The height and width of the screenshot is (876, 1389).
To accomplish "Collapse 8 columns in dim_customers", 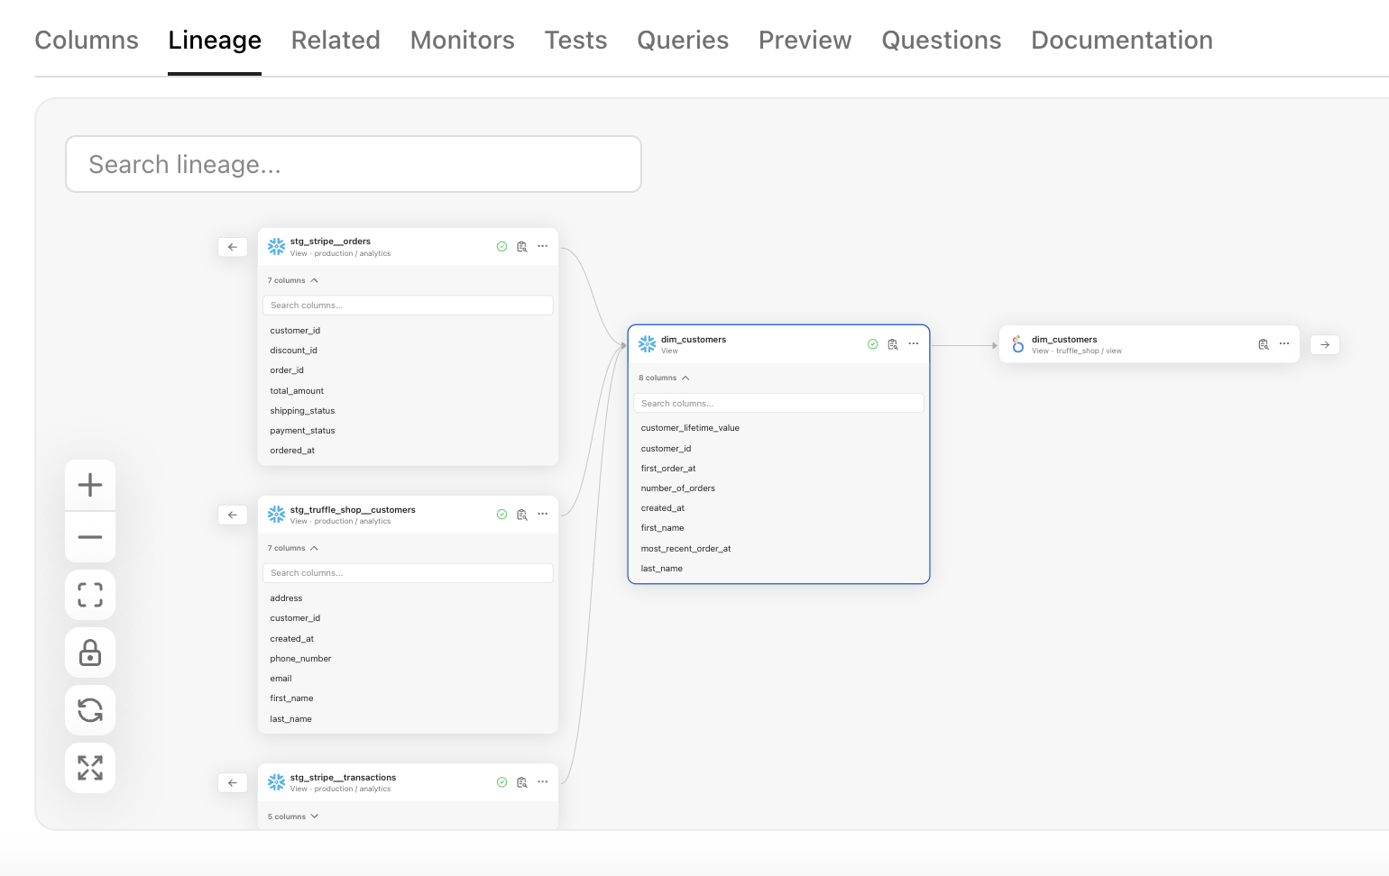I will click(x=664, y=378).
